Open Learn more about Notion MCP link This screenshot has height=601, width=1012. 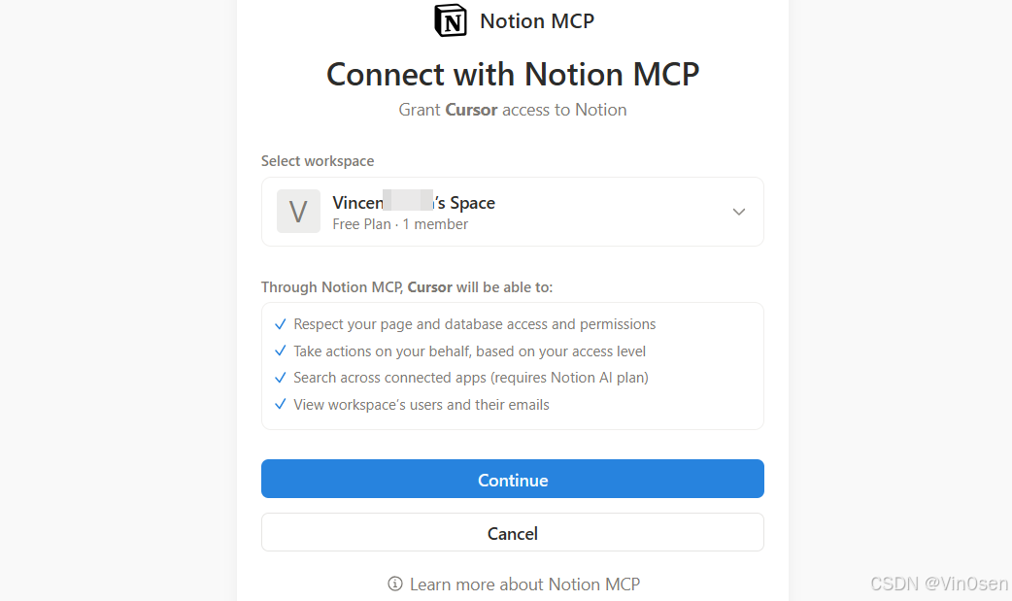pos(524,584)
